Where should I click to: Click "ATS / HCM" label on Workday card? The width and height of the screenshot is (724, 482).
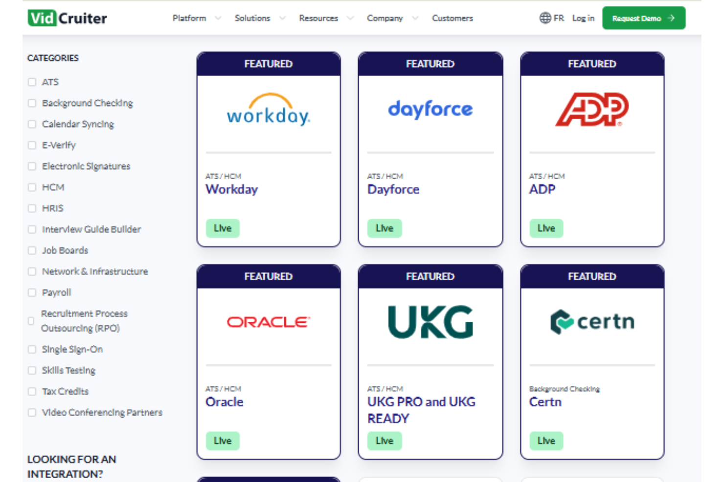point(223,176)
